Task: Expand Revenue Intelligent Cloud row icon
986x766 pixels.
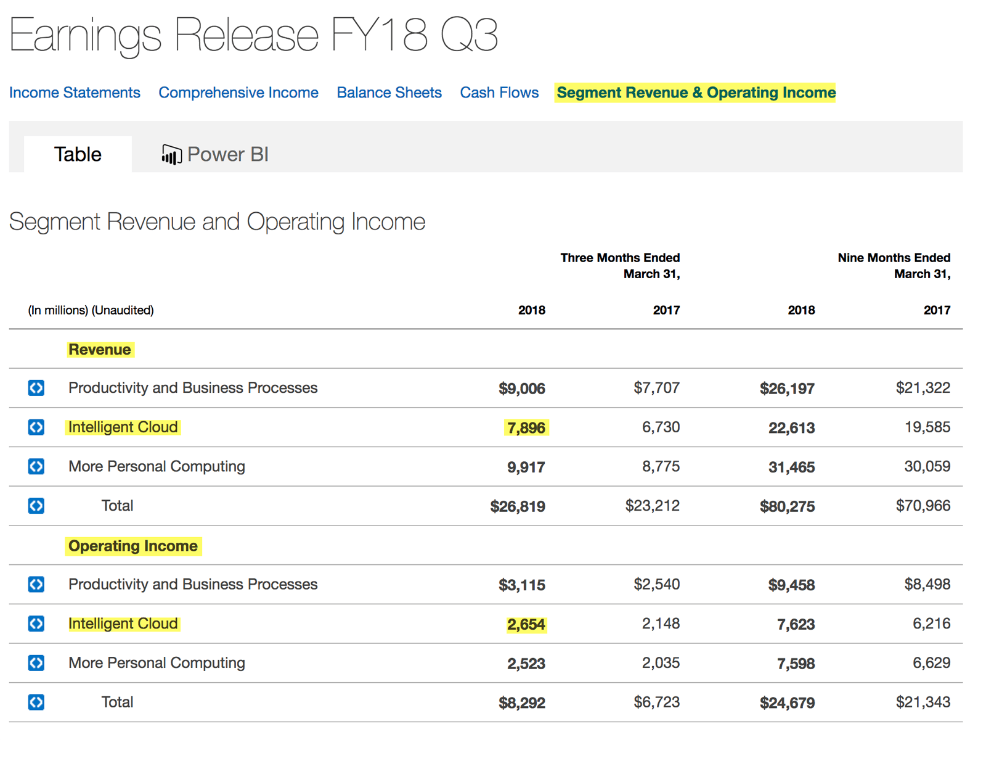Action: click(36, 427)
